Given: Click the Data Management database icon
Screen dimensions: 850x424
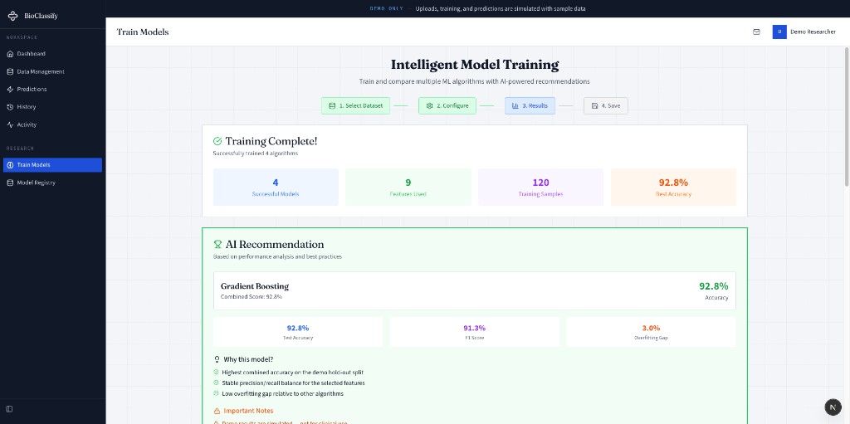Looking at the screenshot, I should point(10,71).
